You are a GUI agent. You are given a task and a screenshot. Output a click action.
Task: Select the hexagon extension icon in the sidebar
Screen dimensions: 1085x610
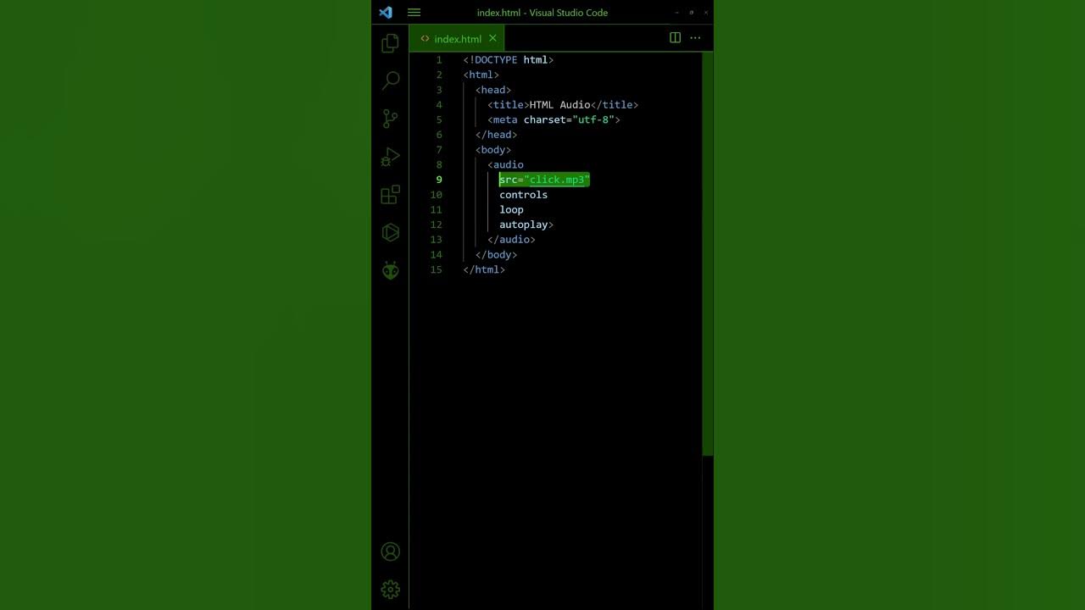(x=390, y=232)
